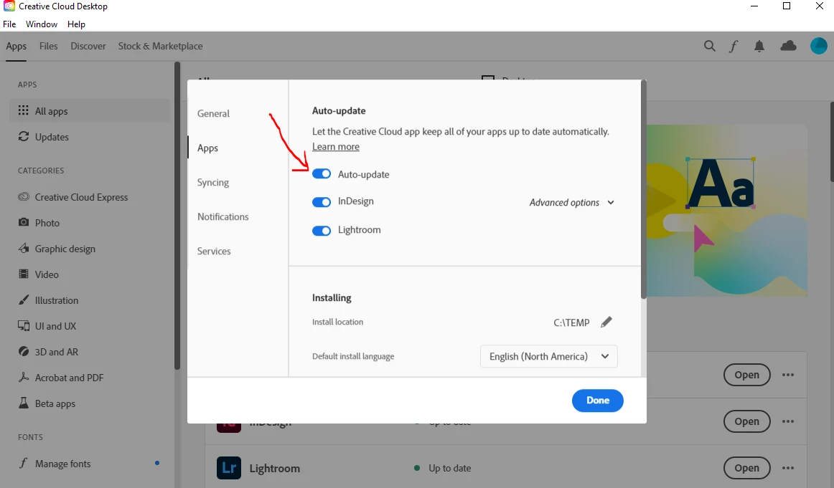834x488 pixels.
Task: Click the Done button
Action: point(597,401)
